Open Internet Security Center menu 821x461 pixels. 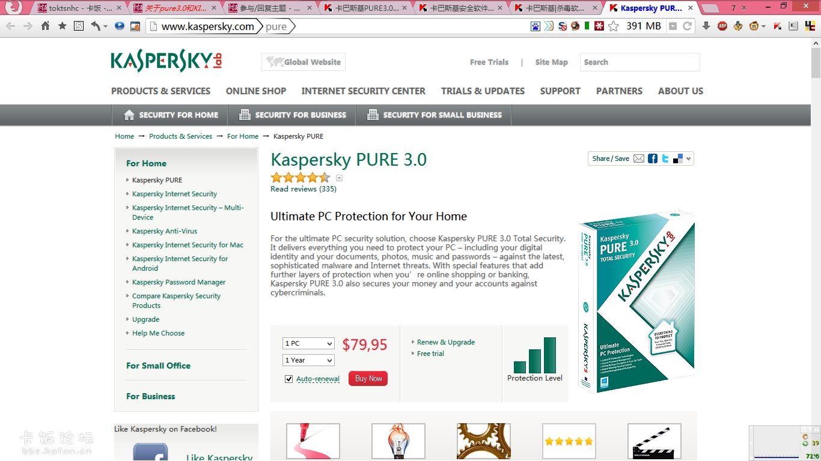pos(363,91)
